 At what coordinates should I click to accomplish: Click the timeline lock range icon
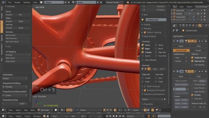pos(48,116)
